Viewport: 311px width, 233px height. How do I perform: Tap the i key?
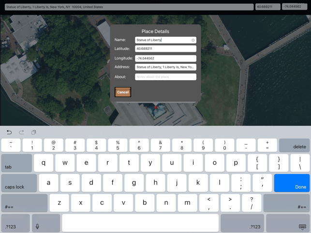click(x=193, y=163)
